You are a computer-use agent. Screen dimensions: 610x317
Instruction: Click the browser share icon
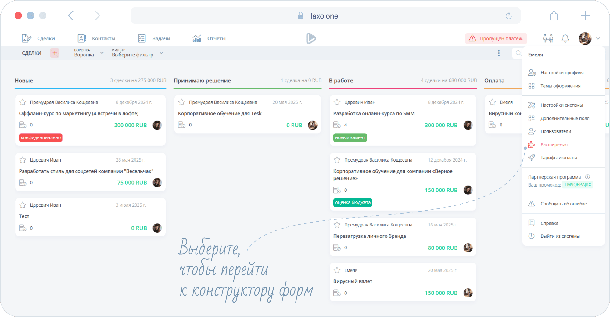554,16
